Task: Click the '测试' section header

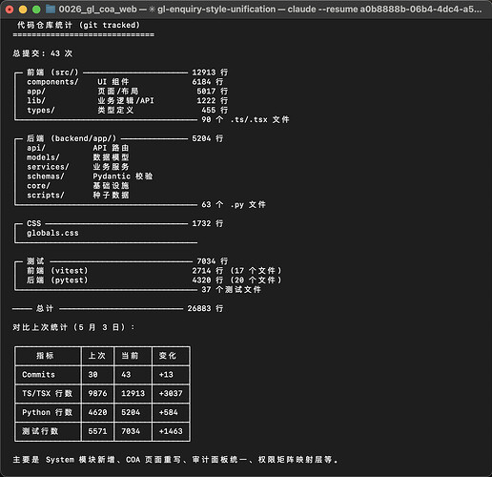Action: 35,261
